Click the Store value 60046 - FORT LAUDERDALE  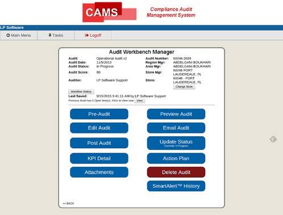point(187,80)
